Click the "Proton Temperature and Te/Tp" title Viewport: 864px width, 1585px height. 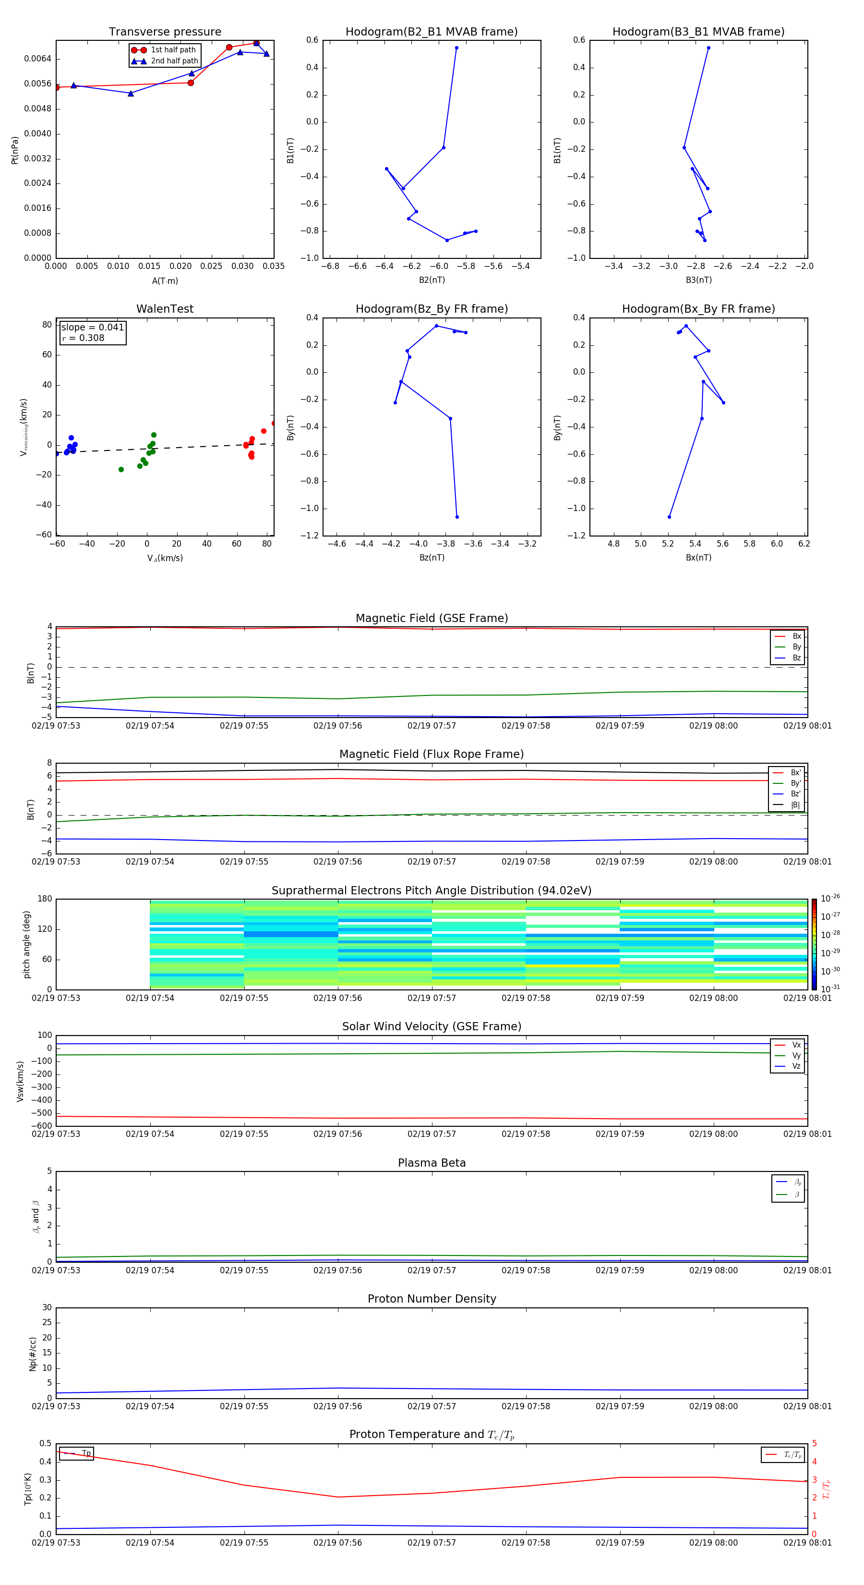click(432, 1435)
